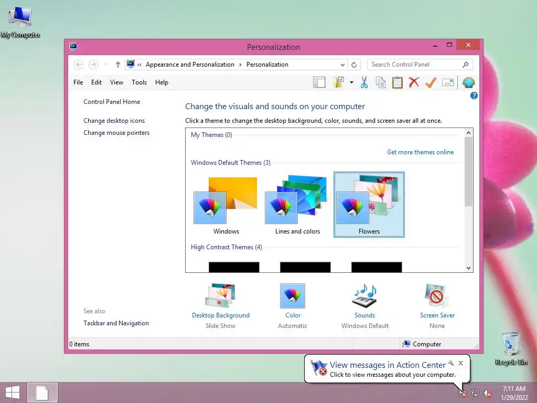537x403 pixels.
Task: Click theme list scroll down arrow
Action: (x=468, y=268)
